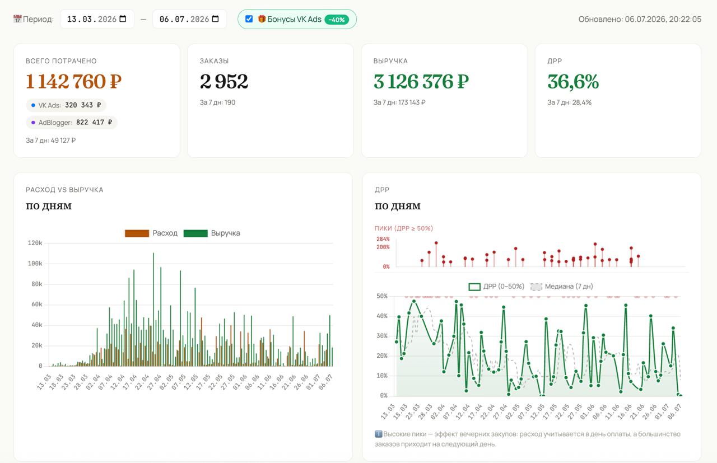The height and width of the screenshot is (463, 717).
Task: Click the Обновлено: 06.07.2026, 20:22:05 timestamp
Action: [640, 19]
